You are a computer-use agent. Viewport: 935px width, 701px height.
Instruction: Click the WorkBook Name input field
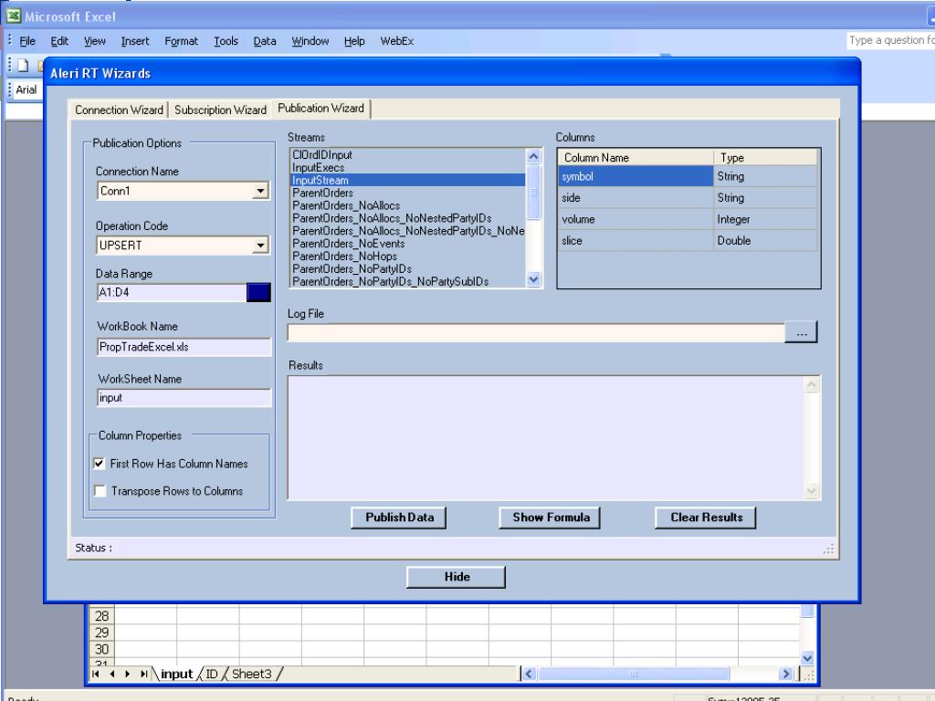(184, 347)
